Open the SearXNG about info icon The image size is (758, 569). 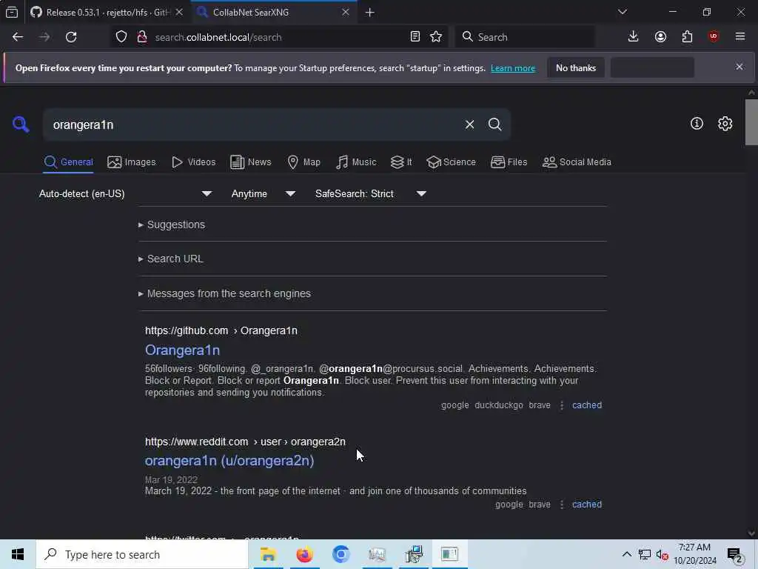pos(697,124)
